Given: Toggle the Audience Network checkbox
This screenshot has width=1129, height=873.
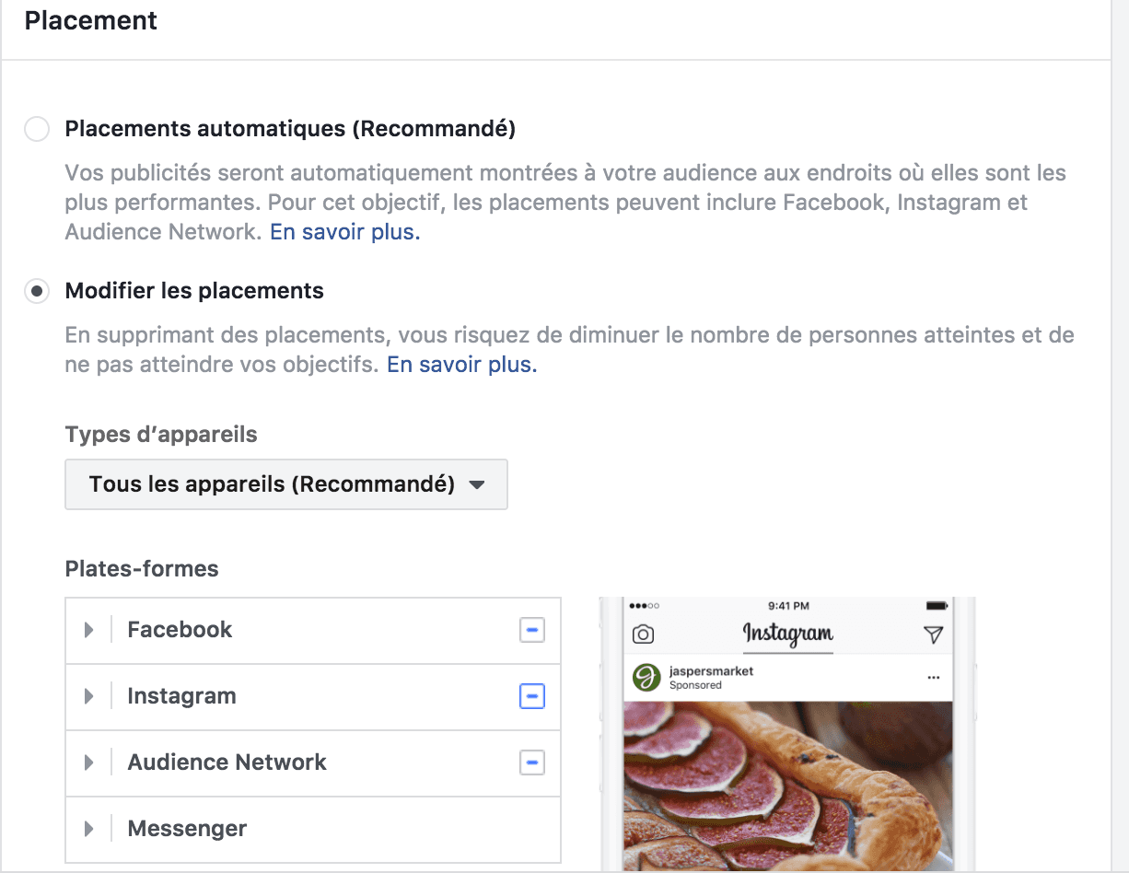Looking at the screenshot, I should [531, 762].
